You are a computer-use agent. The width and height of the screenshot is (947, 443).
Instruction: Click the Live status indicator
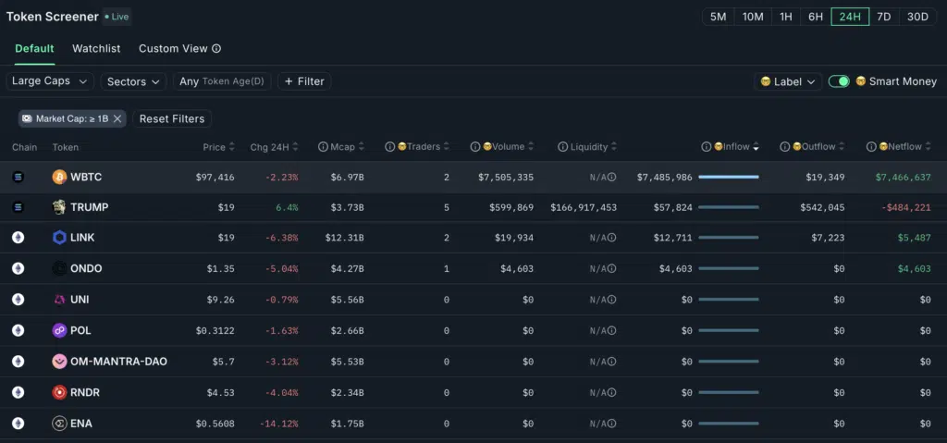pos(117,17)
